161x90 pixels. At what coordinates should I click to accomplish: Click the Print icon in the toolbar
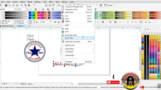coord(17,5)
